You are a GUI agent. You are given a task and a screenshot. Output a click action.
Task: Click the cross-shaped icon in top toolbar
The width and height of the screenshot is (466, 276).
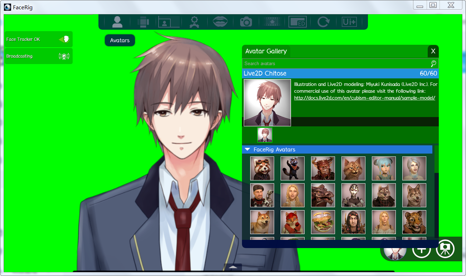pos(143,22)
